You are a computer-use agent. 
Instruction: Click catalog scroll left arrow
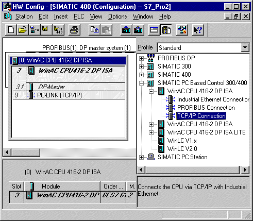[x=141, y=170]
